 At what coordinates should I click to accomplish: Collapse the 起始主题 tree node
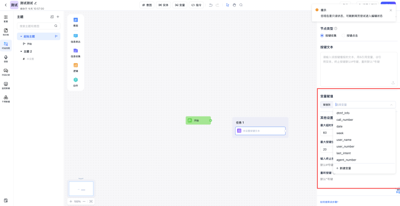point(21,37)
